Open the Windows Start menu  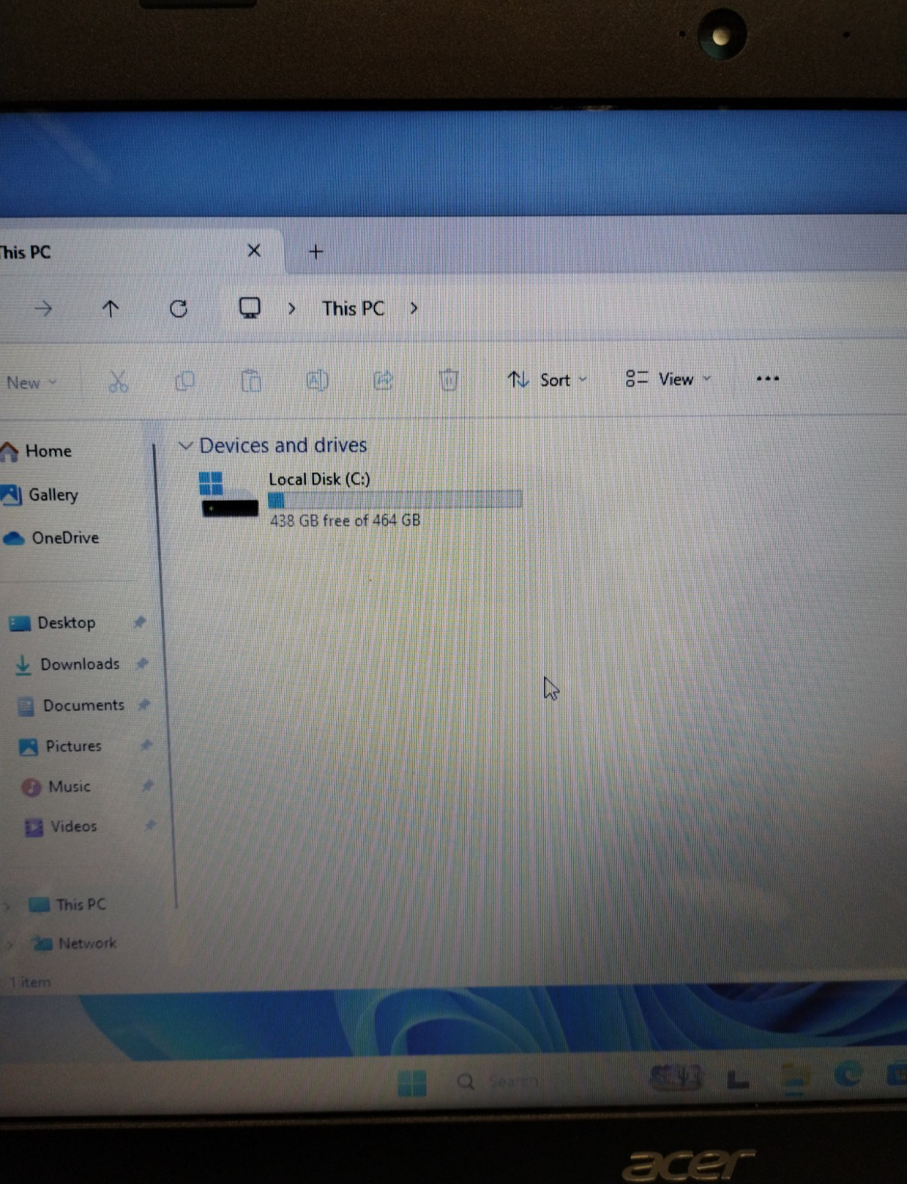[412, 1083]
